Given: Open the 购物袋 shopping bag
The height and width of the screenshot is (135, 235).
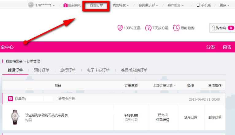Looking at the screenshot, I should click(x=222, y=28).
